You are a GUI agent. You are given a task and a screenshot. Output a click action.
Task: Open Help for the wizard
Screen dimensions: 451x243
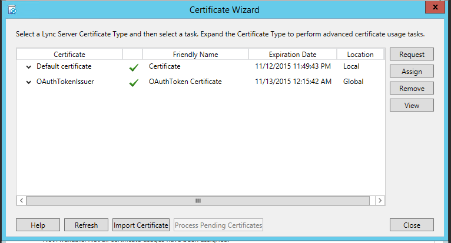[38, 225]
